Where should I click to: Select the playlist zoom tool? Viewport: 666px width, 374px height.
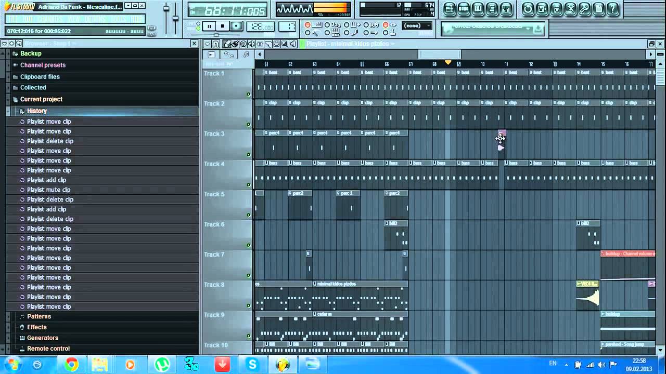point(285,44)
